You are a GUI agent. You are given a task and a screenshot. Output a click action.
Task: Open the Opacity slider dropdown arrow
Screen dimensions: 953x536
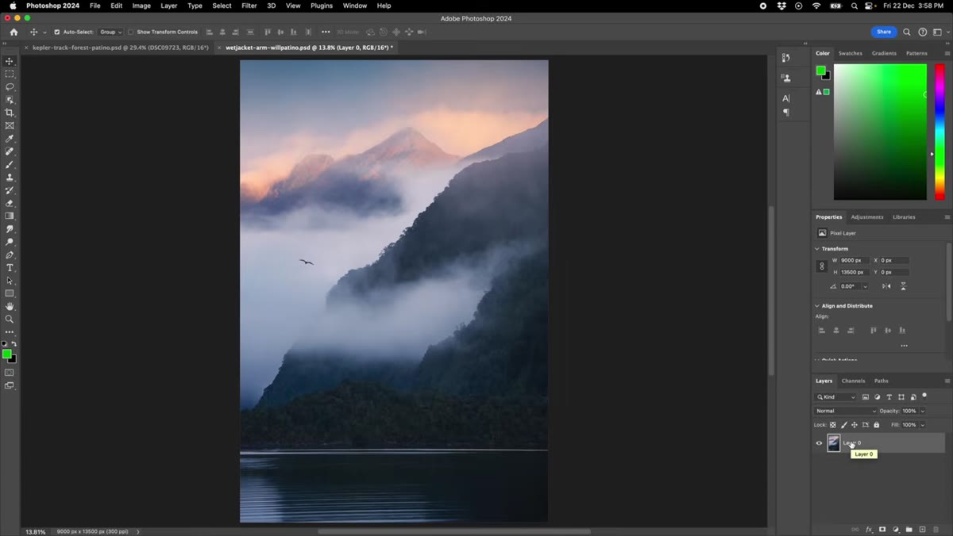click(922, 411)
